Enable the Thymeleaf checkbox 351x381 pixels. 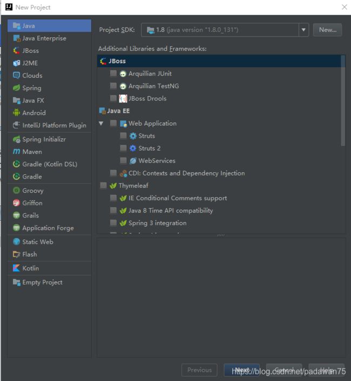click(103, 186)
